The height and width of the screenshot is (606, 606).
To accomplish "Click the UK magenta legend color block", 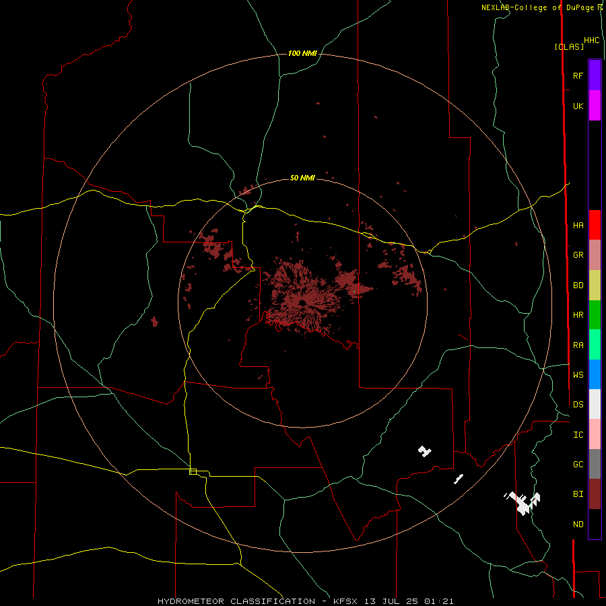I will pos(595,106).
